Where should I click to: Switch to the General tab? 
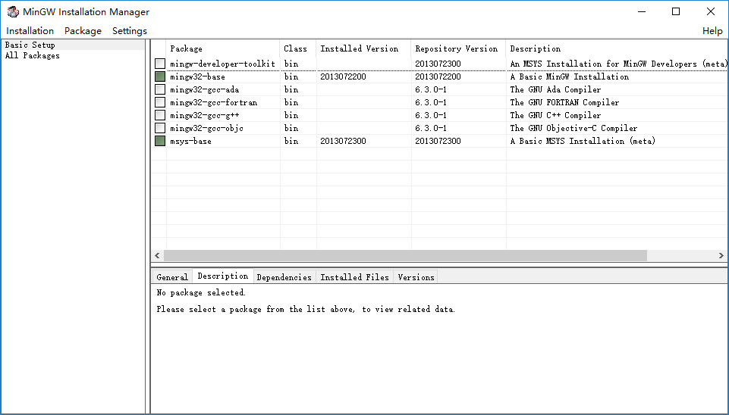(172, 277)
